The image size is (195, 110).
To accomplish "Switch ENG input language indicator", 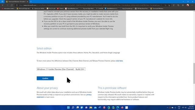I will (x=179, y=108).
